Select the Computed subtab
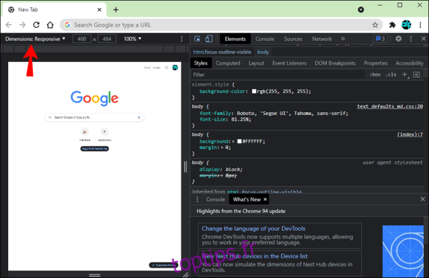This screenshot has width=429, height=278. tap(228, 63)
